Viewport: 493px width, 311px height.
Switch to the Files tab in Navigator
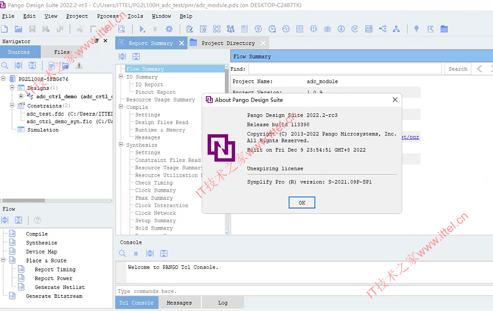pos(62,52)
